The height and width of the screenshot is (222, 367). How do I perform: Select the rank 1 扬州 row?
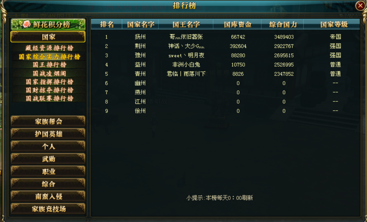[x=225, y=37]
